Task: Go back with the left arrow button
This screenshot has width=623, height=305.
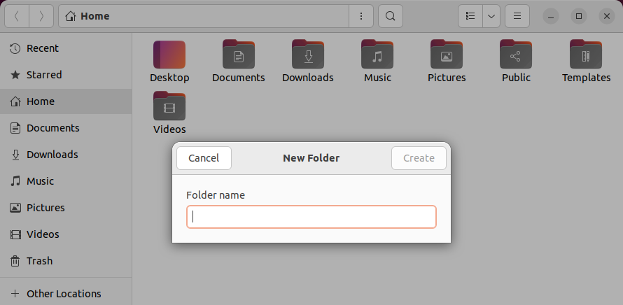Action: tap(17, 16)
